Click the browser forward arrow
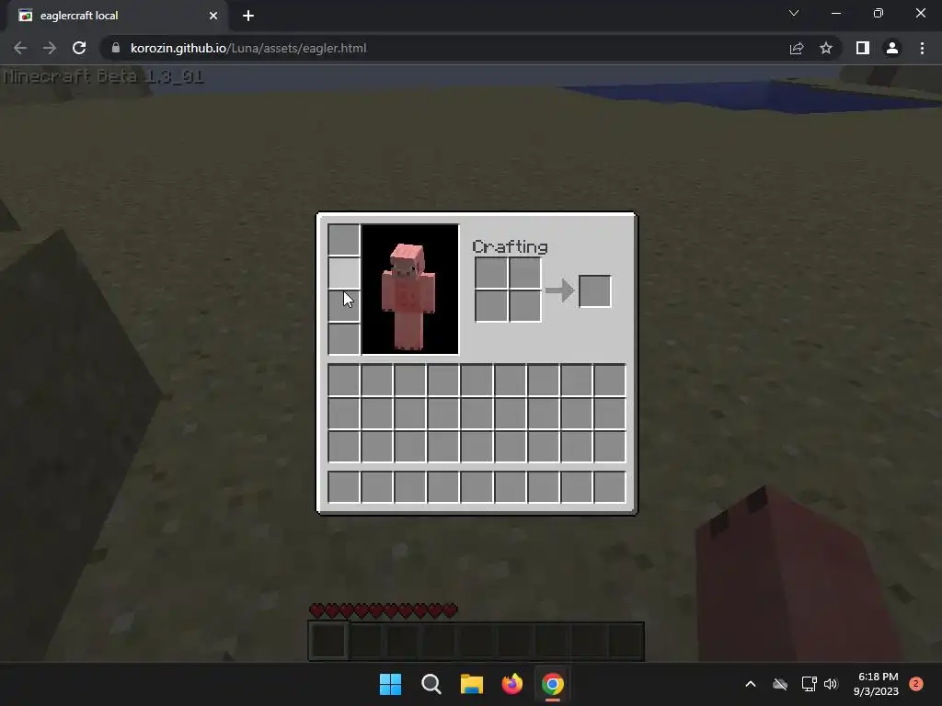942x706 pixels. click(x=50, y=48)
